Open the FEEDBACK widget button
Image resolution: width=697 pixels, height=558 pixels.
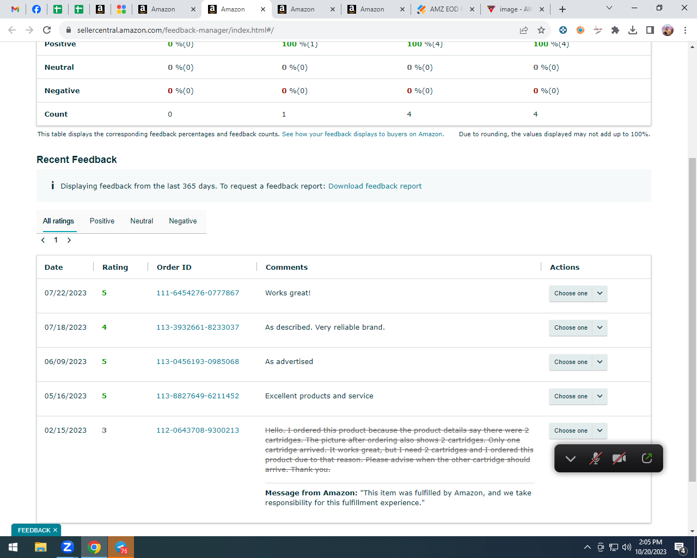point(34,530)
